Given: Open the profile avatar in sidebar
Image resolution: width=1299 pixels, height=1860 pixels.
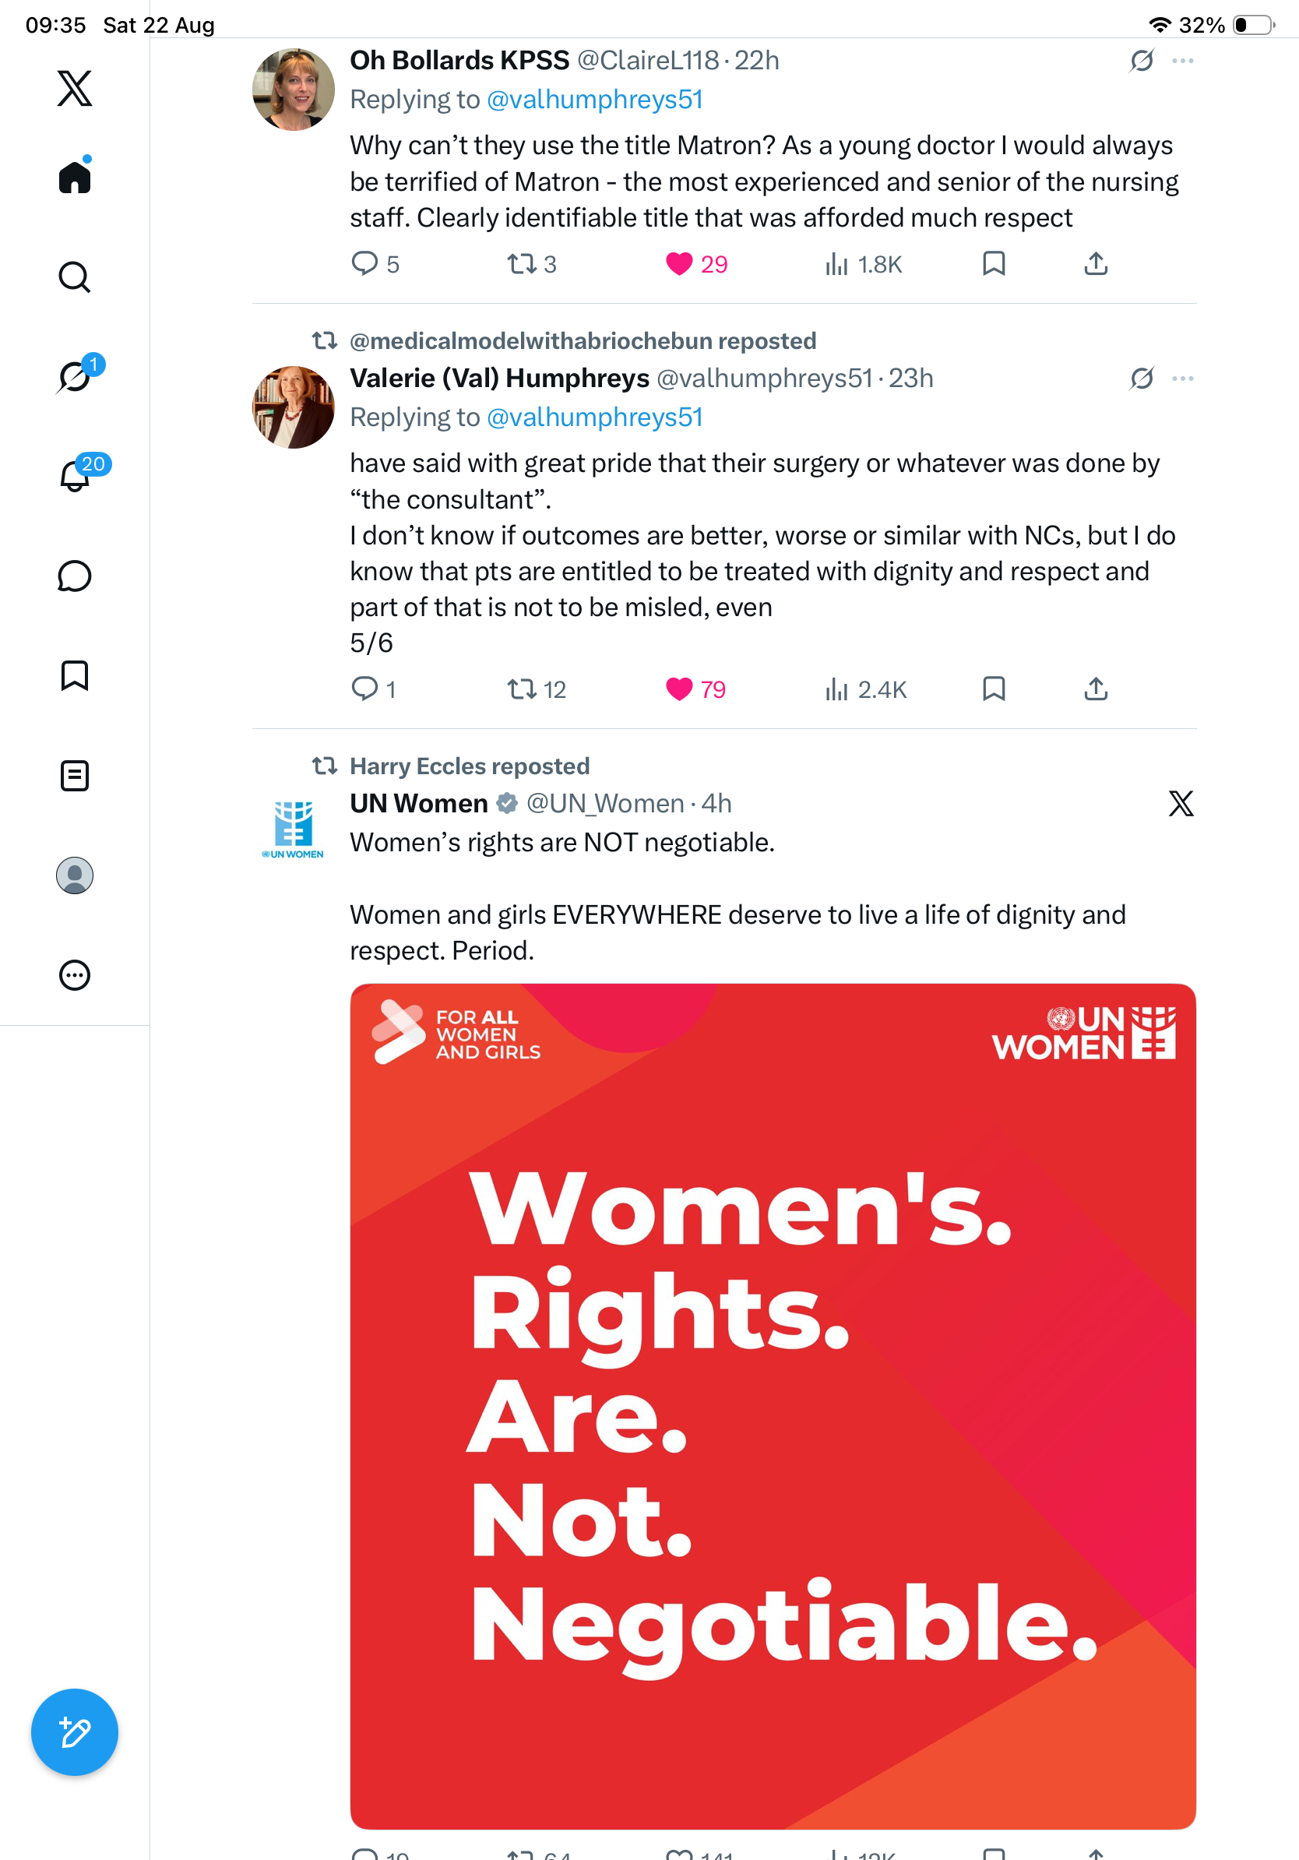Looking at the screenshot, I should click(75, 875).
